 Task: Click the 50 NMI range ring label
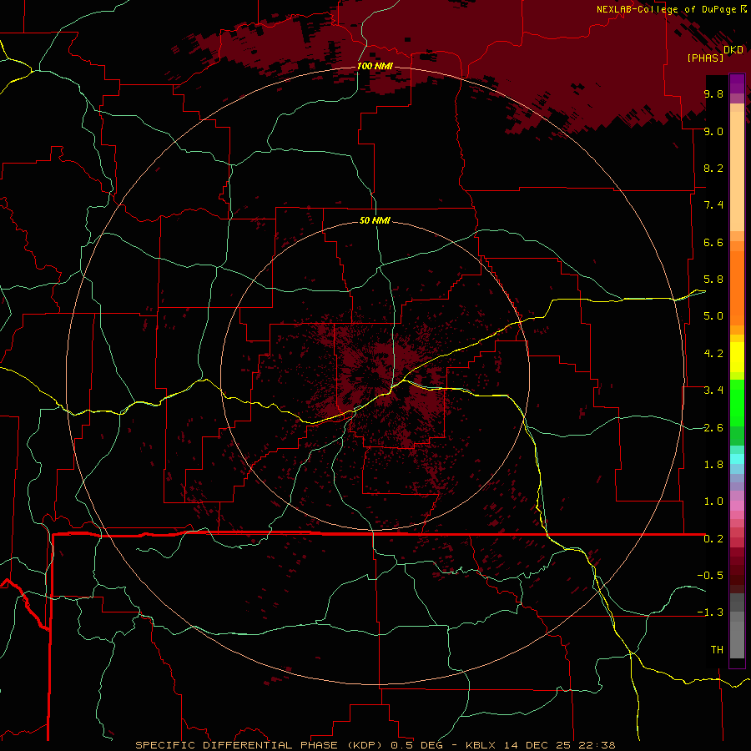(375, 220)
